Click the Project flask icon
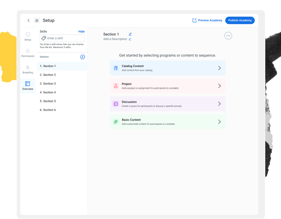Screen dimensions: 281x219 point(116,86)
